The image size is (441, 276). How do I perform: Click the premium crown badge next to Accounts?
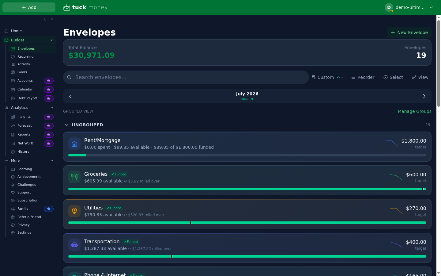tap(49, 81)
